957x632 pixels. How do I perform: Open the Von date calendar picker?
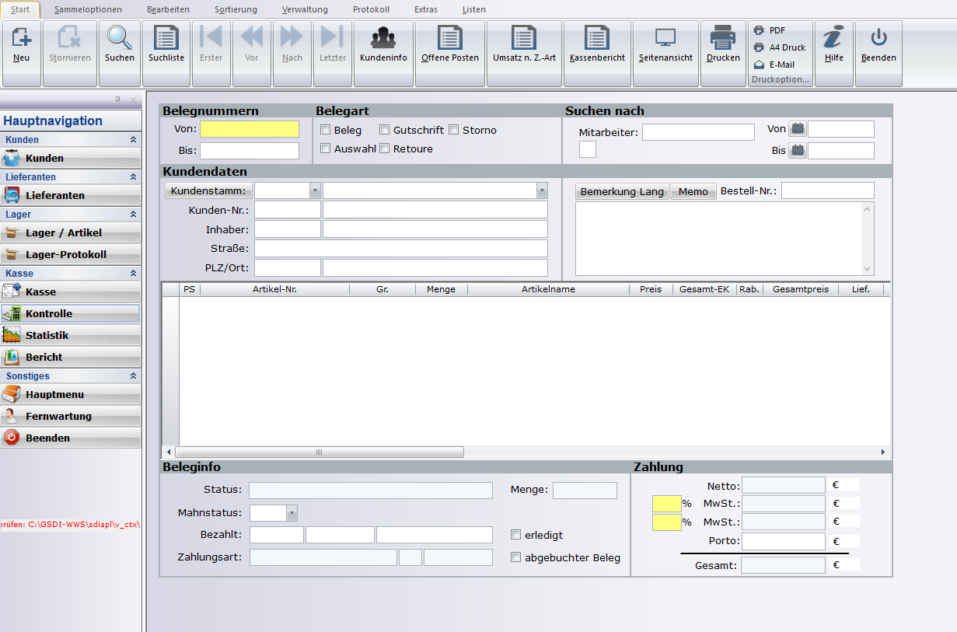pos(797,129)
